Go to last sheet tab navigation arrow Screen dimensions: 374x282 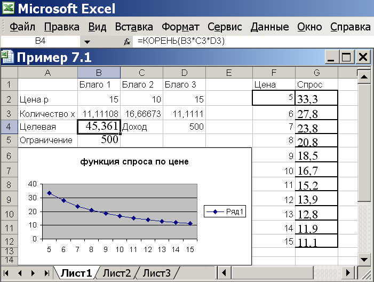[47, 273]
